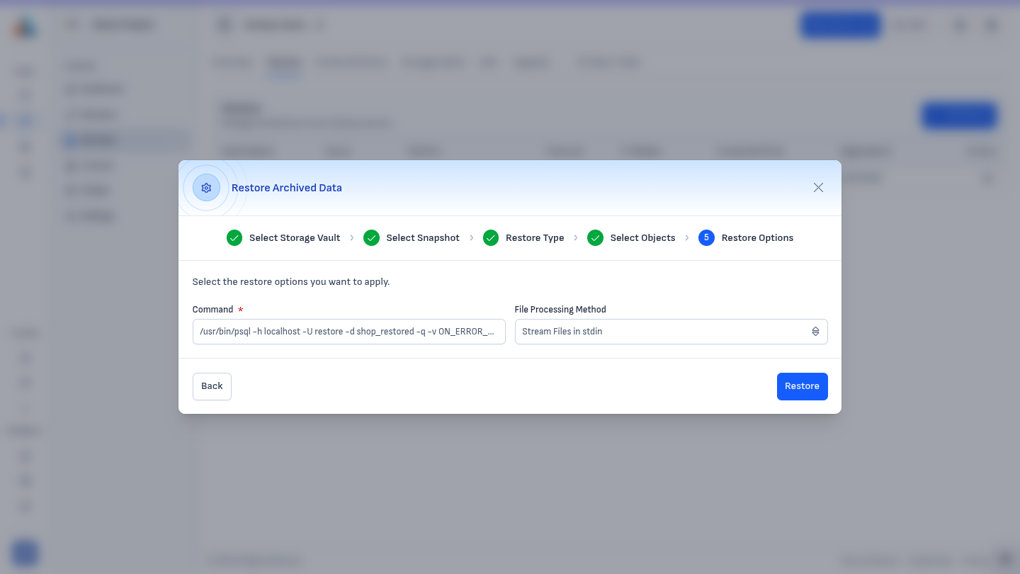This screenshot has width=1020, height=574.
Task: Click the blue Restore button
Action: click(x=802, y=386)
